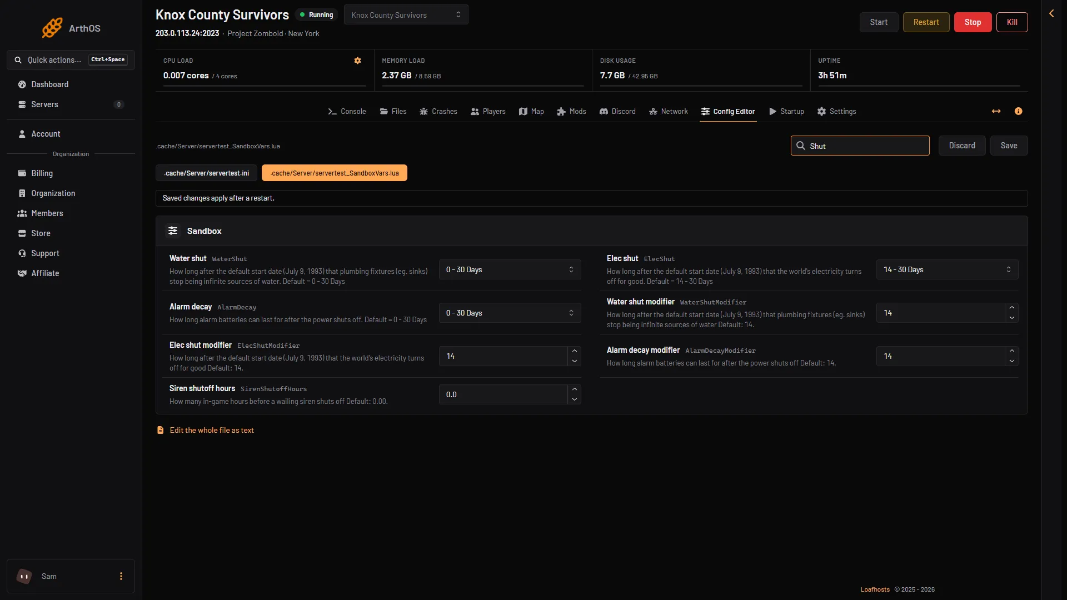Click the ArthOS wheat logo
Image resolution: width=1067 pixels, height=600 pixels.
point(52,28)
